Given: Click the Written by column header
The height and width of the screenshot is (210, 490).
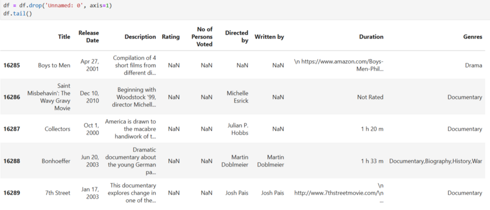Looking at the screenshot, I should point(269,37).
